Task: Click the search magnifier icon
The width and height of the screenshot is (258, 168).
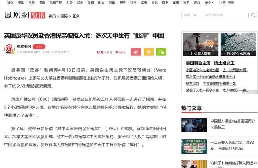Action: (x=253, y=15)
